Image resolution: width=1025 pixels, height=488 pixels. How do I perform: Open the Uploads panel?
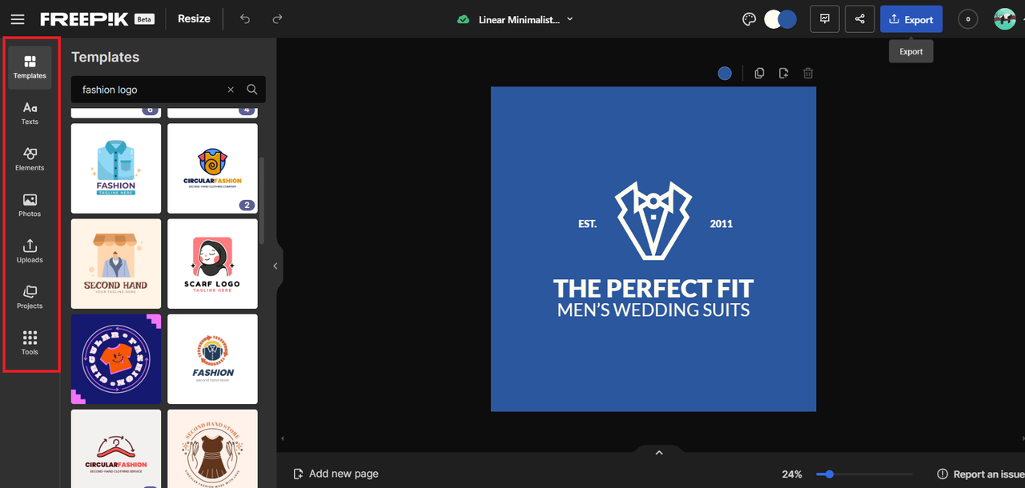click(30, 251)
